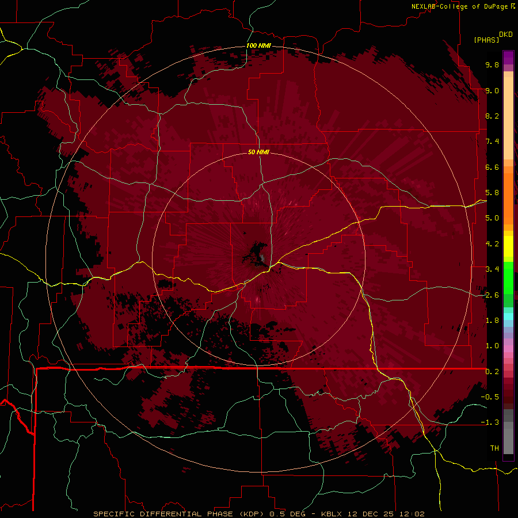The image size is (518, 518).
Task: Click the 8.2 scale value
Action: coord(492,116)
